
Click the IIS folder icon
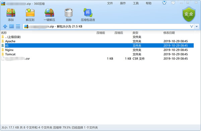click(x=3, y=45)
